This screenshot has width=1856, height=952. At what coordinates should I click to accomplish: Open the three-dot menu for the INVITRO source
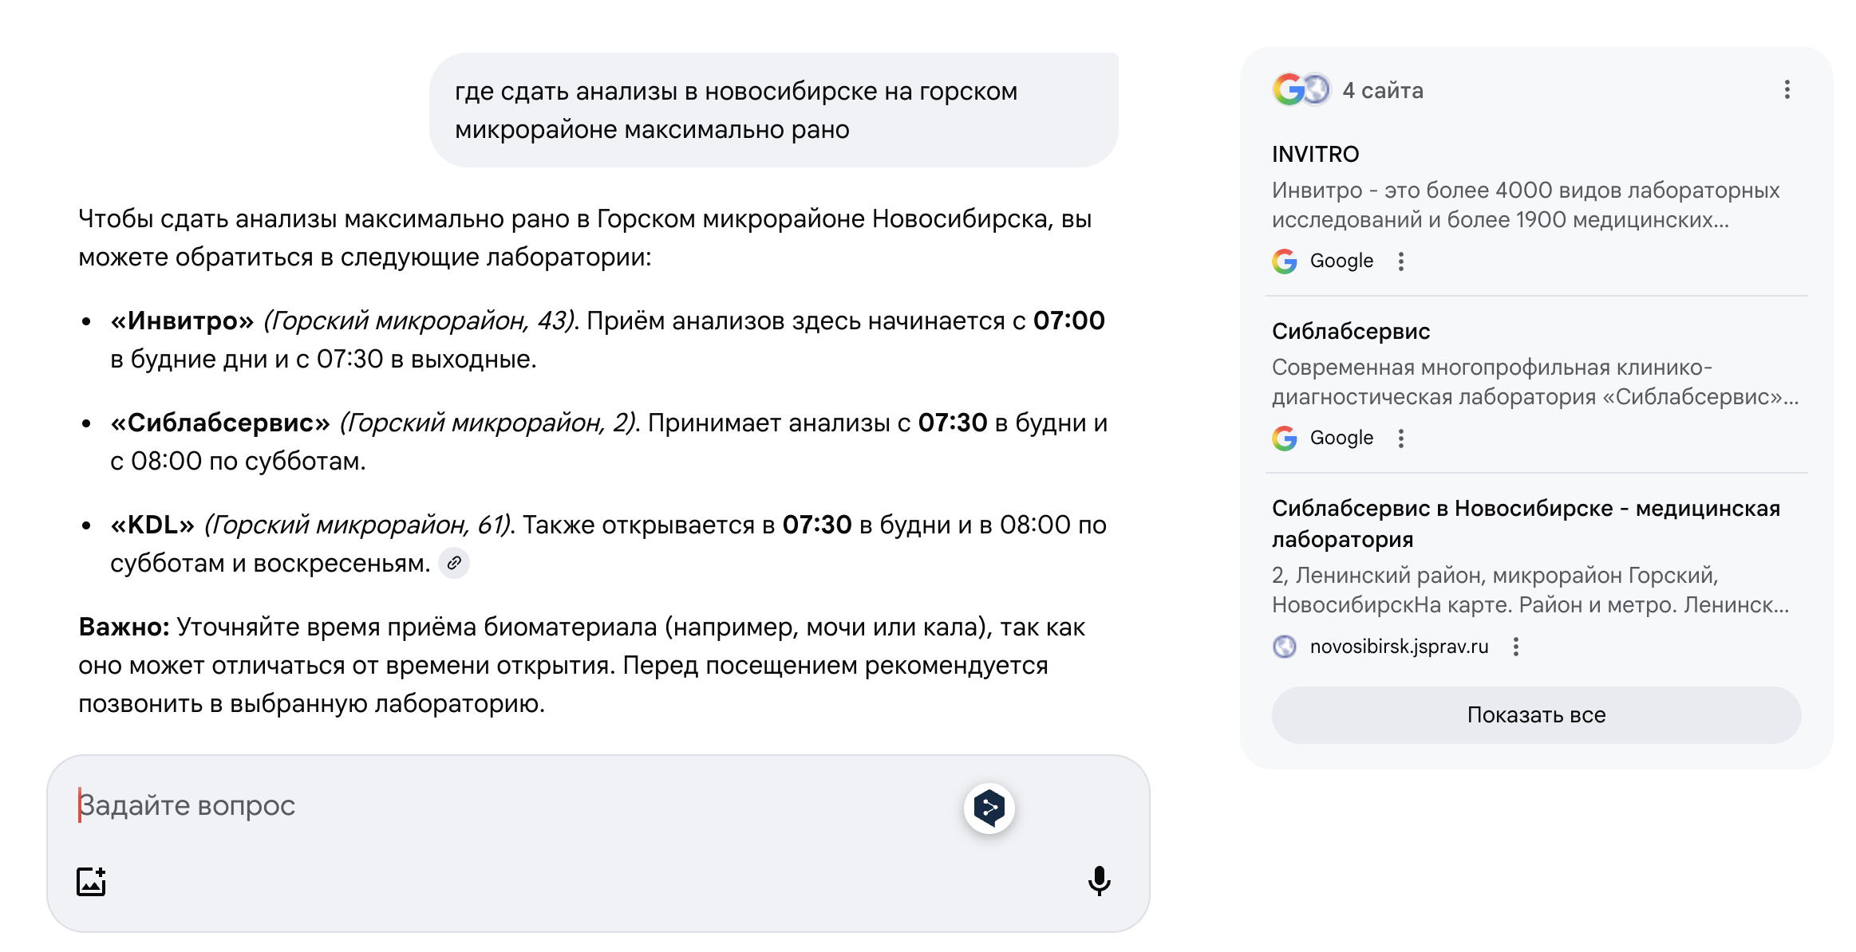1401,261
